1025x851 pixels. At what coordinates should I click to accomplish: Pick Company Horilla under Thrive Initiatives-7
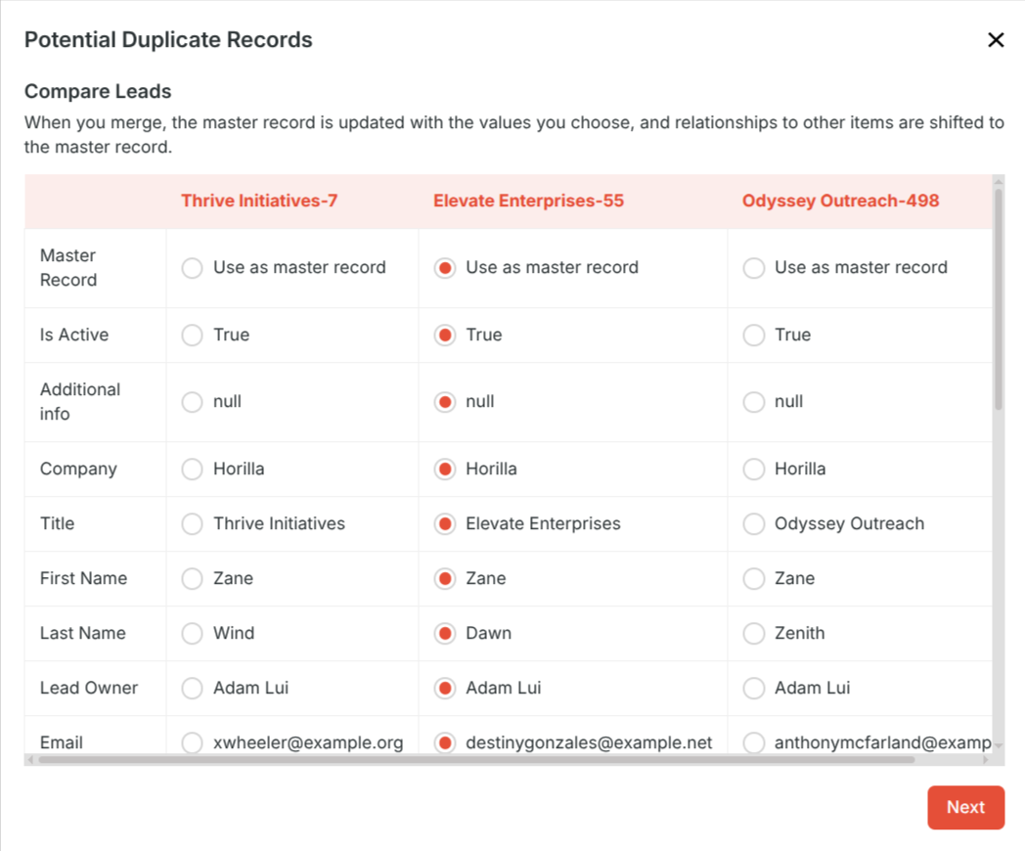[192, 470]
